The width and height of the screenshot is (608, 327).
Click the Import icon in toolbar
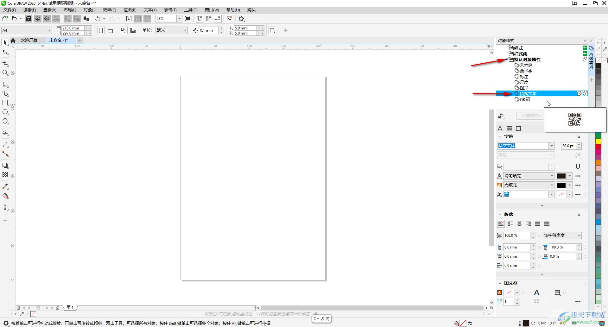pos(129,19)
